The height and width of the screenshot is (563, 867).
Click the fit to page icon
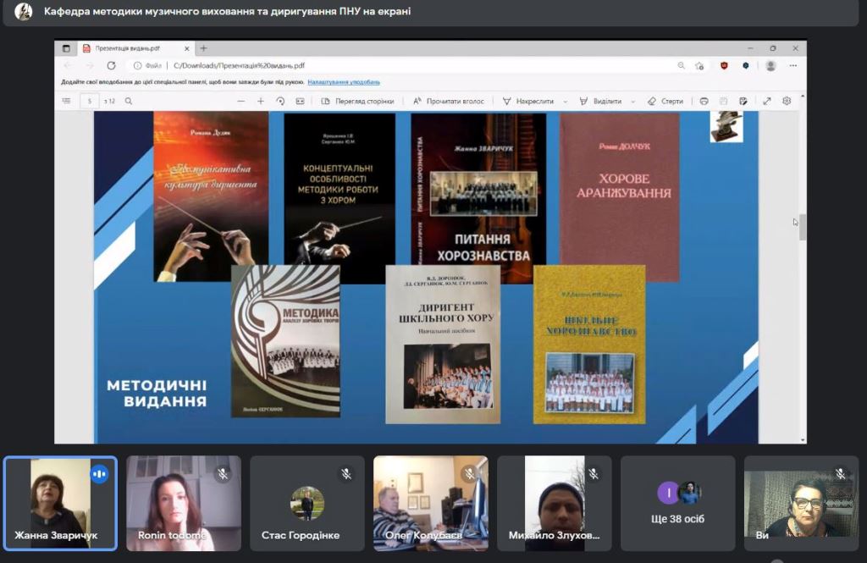point(300,101)
